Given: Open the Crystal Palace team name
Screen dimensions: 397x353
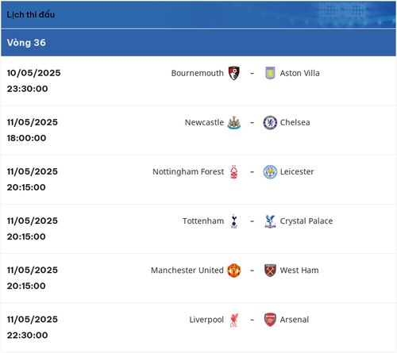Looking at the screenshot, I should [x=306, y=221].
